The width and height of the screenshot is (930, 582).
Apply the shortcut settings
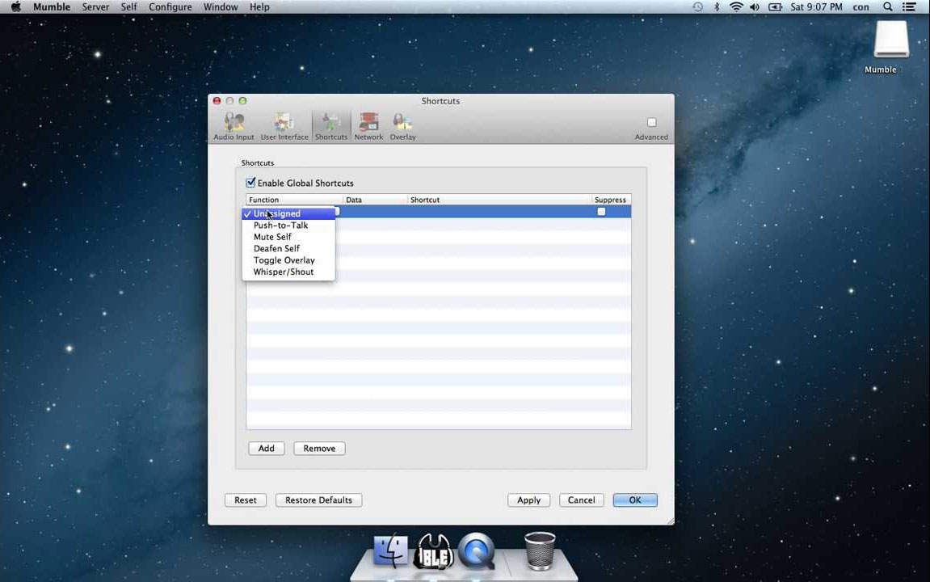(528, 500)
